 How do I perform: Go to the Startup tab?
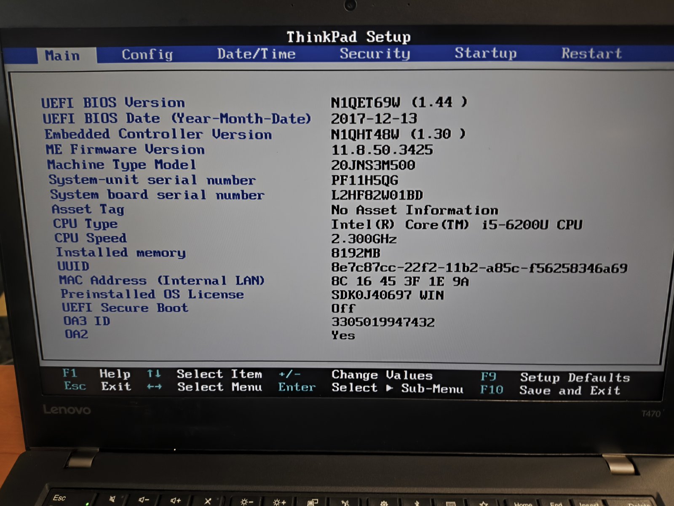486,53
